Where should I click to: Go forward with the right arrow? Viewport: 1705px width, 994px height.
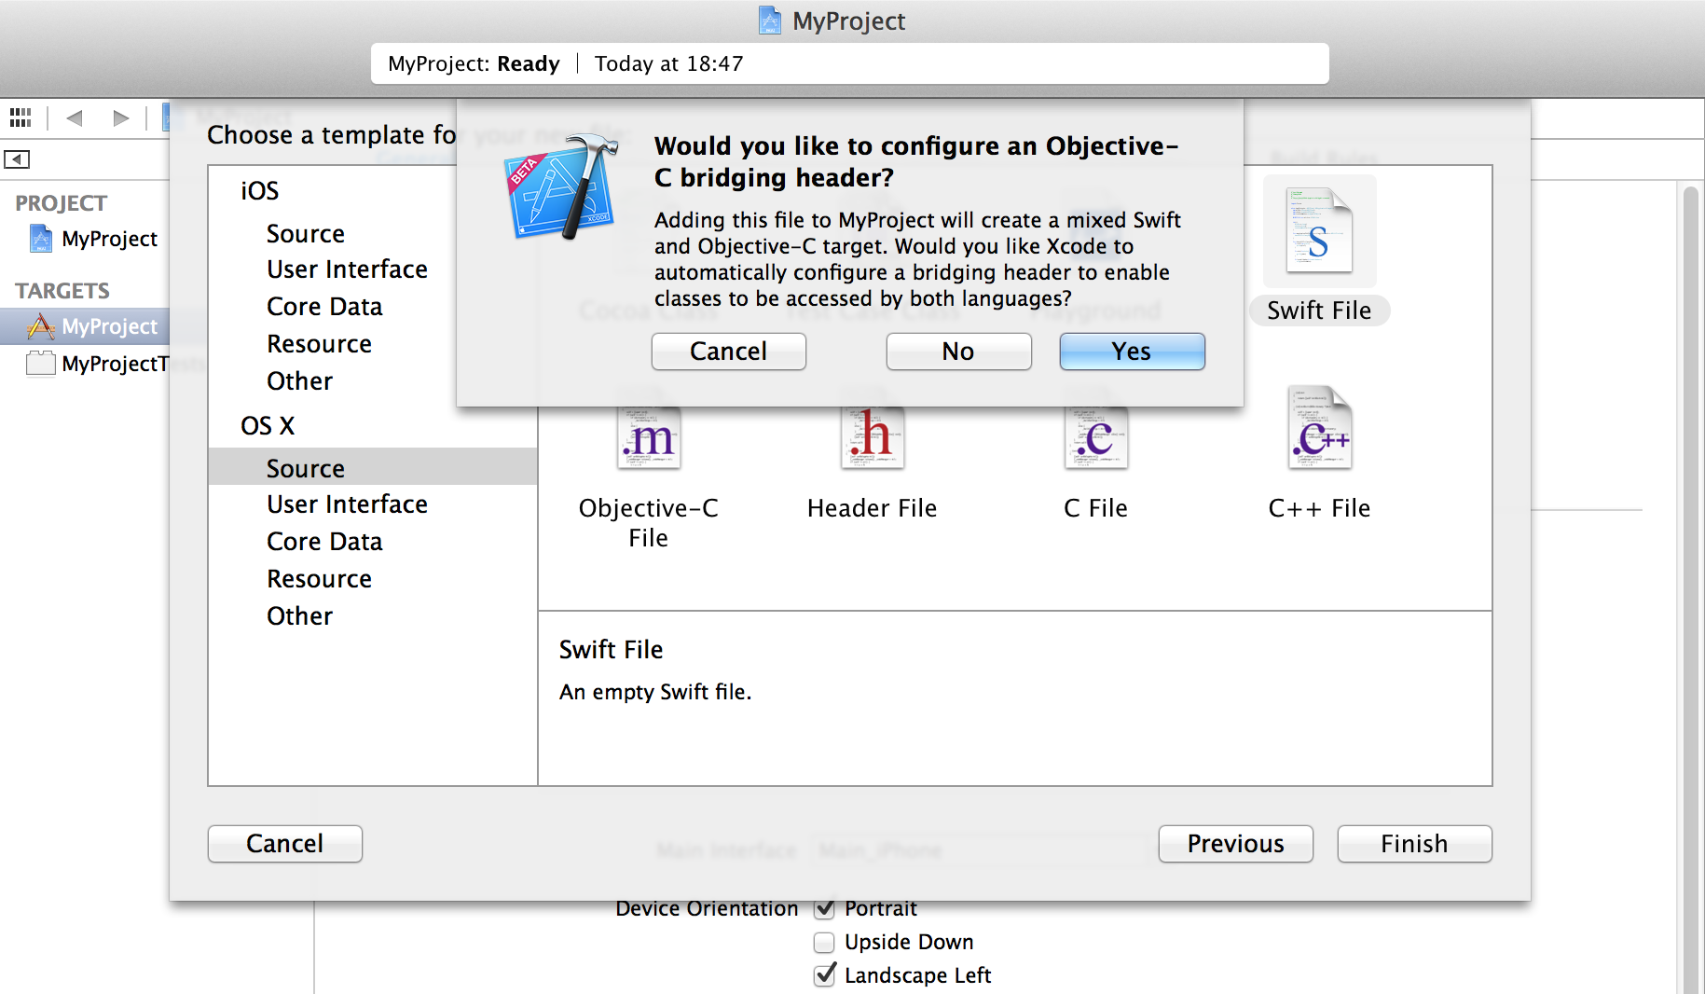(x=120, y=117)
